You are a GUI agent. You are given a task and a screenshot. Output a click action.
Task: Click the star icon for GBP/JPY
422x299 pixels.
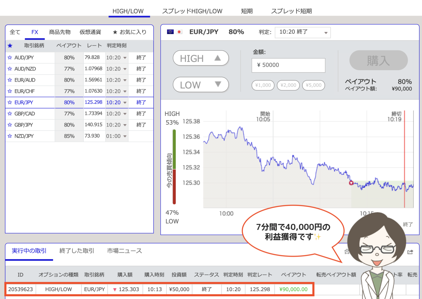click(x=10, y=125)
